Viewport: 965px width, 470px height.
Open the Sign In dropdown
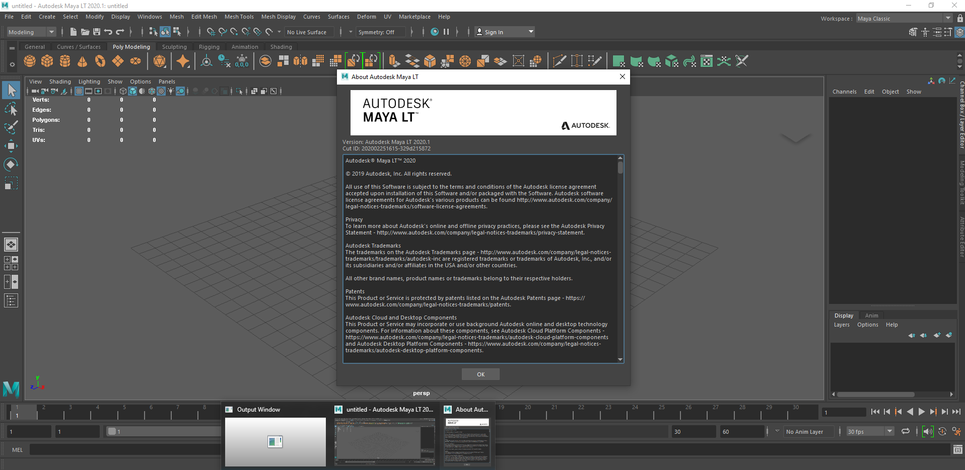(505, 32)
